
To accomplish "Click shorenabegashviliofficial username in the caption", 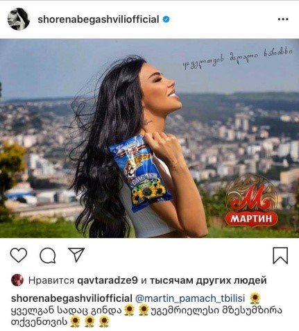I will (71, 298).
